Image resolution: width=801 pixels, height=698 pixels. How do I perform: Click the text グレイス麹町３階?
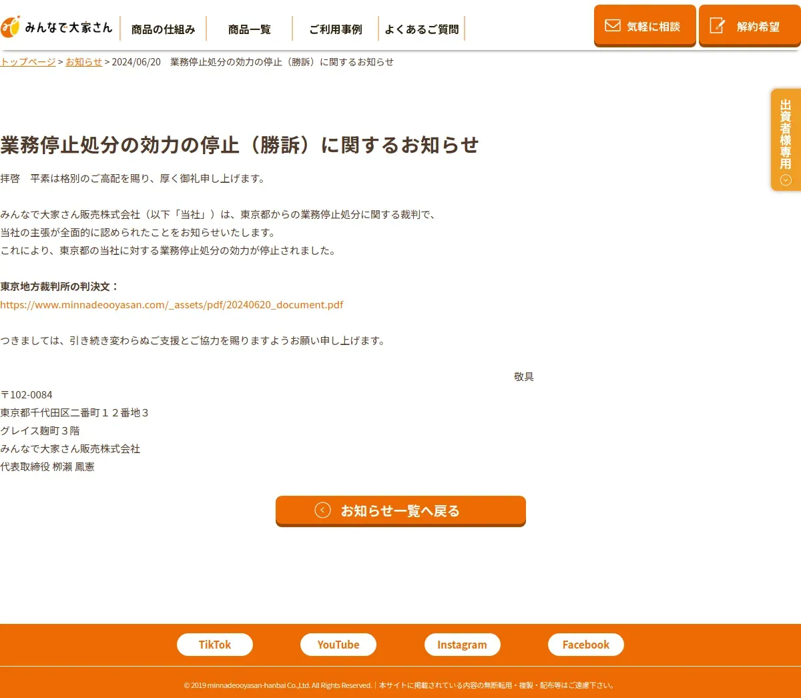click(x=40, y=430)
